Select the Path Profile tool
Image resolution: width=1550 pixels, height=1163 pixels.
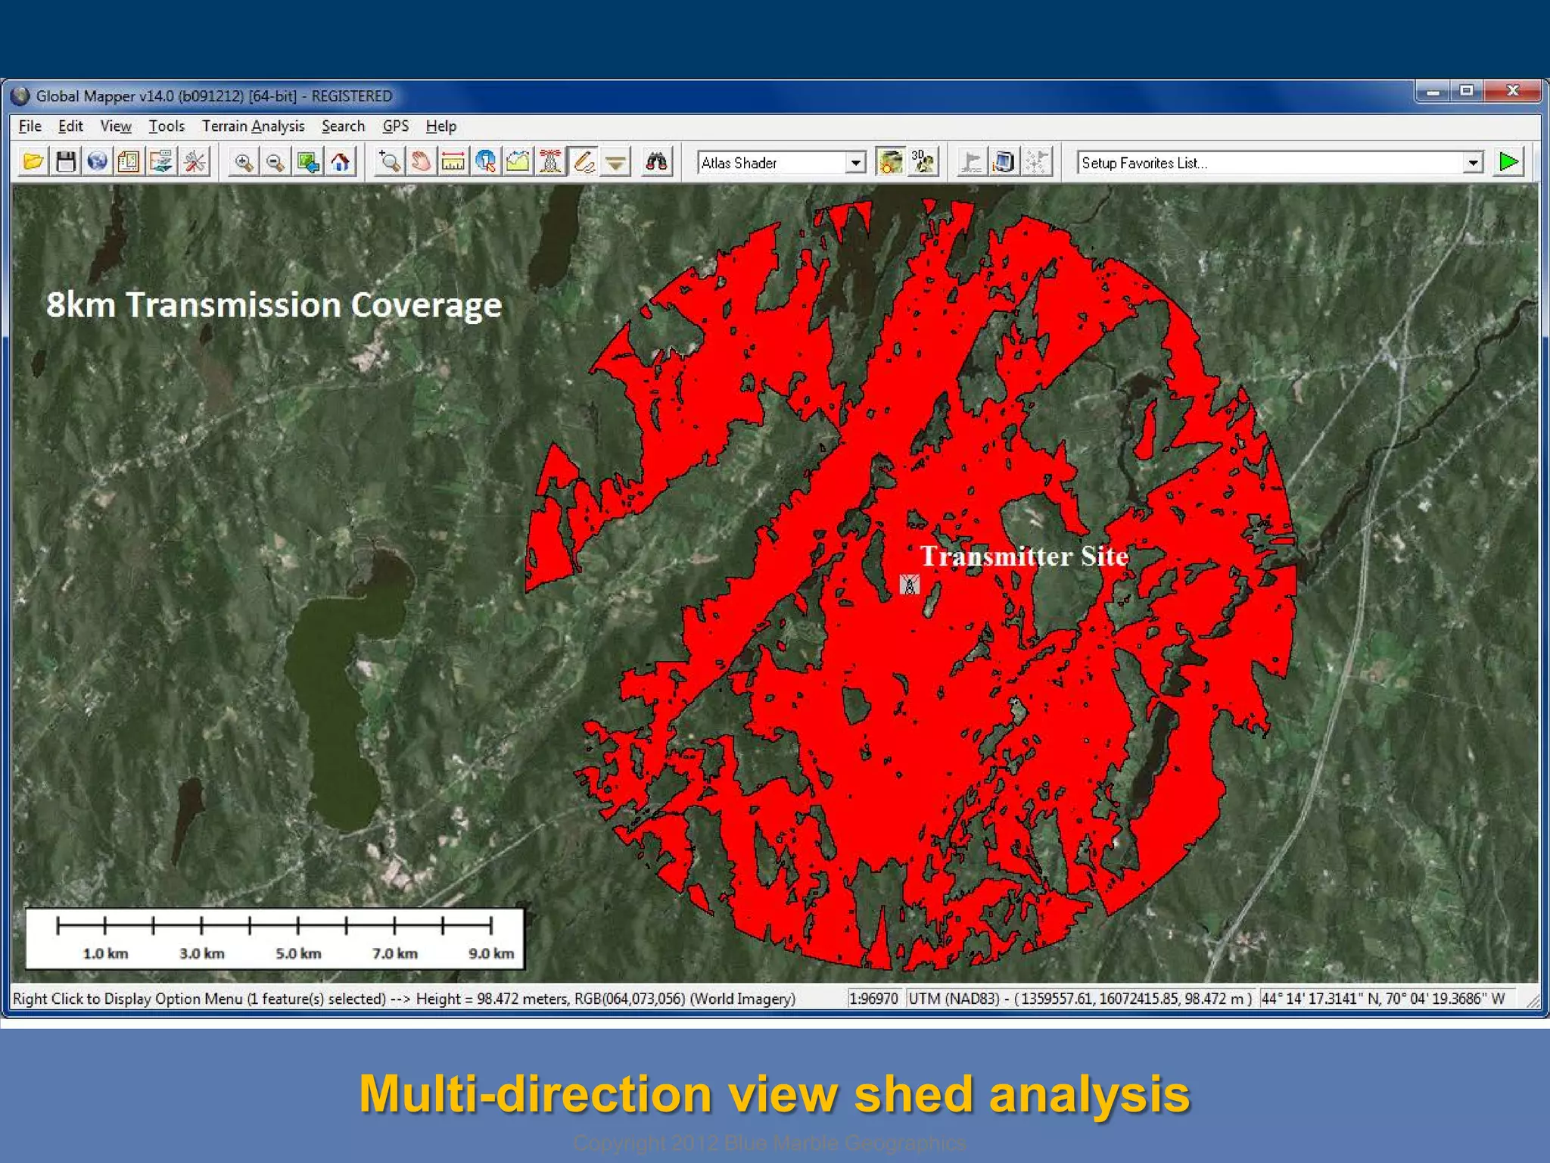click(518, 162)
